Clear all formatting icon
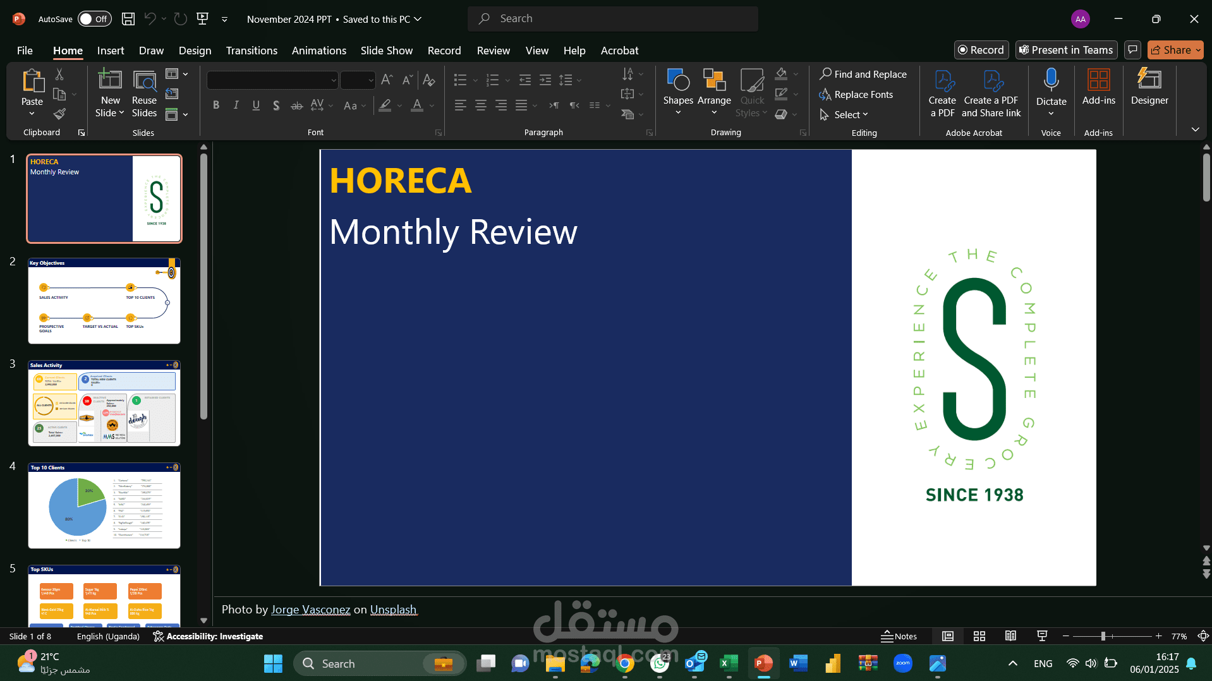 (x=429, y=80)
